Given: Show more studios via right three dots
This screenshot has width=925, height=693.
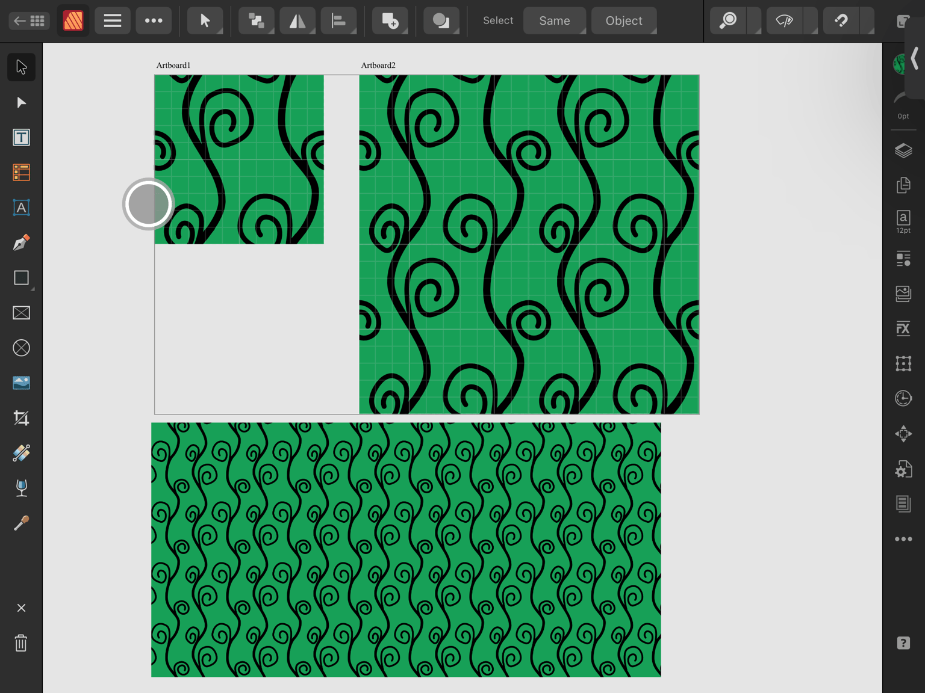Looking at the screenshot, I should pos(903,539).
